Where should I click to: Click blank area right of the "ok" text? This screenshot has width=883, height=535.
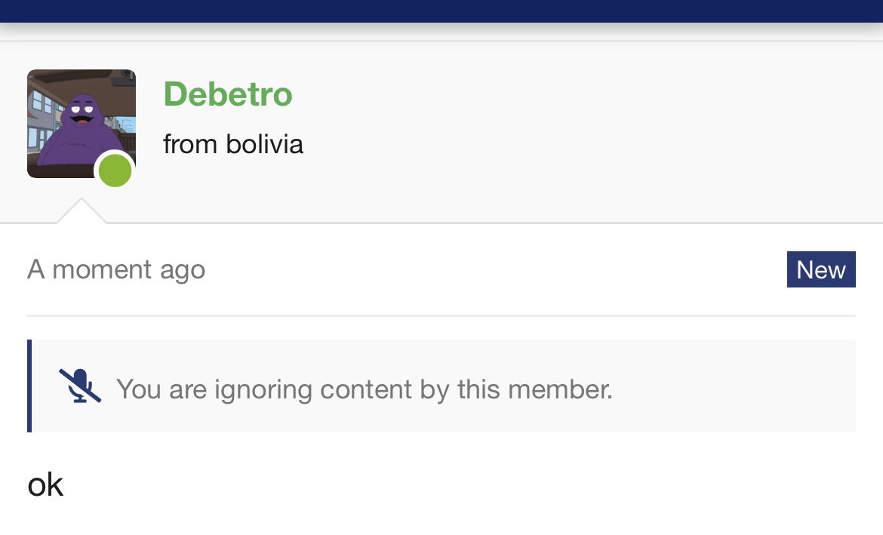pos(453,484)
